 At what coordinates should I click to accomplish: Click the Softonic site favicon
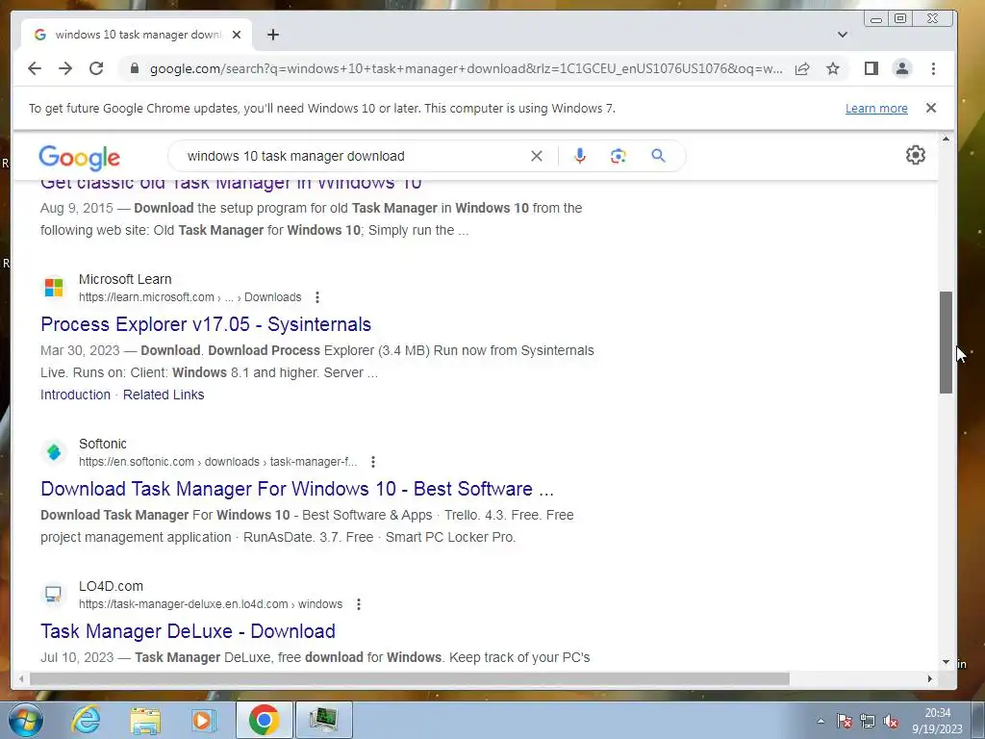[x=54, y=452]
